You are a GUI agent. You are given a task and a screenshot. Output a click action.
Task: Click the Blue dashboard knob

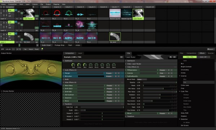tap(85, 65)
